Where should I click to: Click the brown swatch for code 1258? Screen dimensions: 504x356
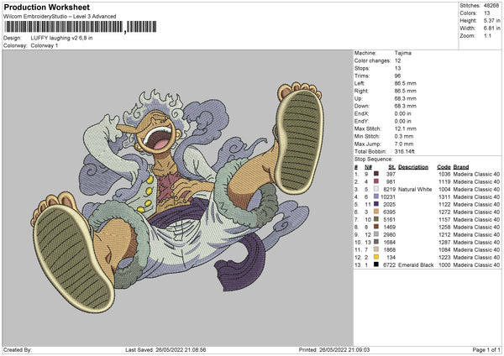[x=376, y=227]
